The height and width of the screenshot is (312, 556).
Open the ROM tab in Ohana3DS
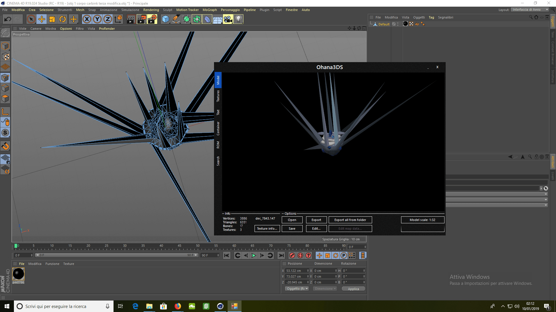[218, 145]
